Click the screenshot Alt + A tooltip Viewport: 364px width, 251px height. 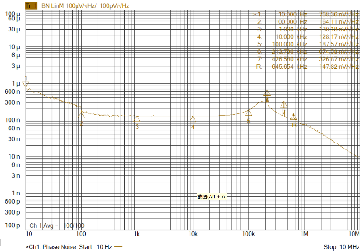211,196
